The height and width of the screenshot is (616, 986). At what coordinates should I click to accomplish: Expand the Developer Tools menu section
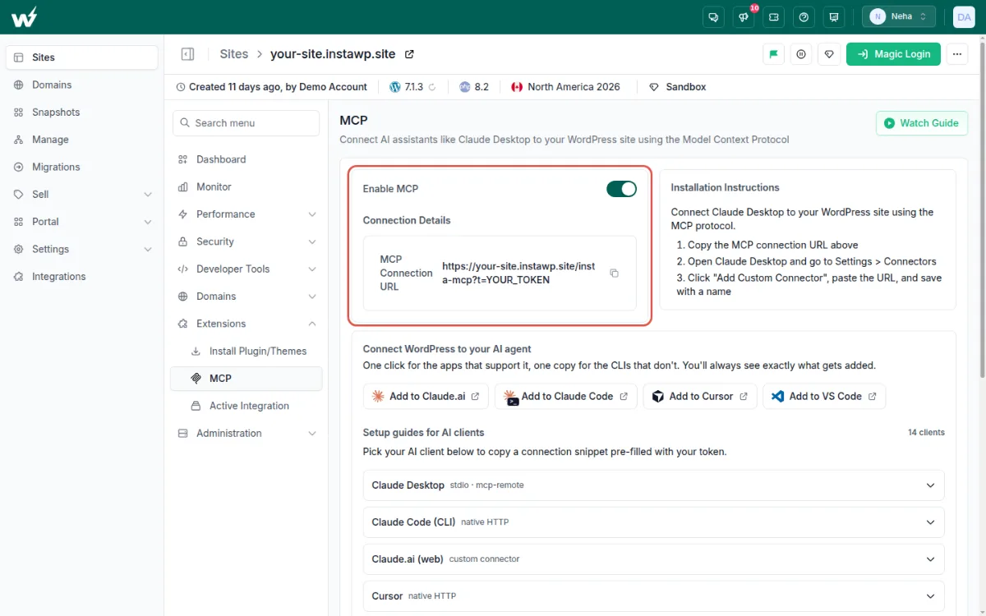tap(247, 269)
